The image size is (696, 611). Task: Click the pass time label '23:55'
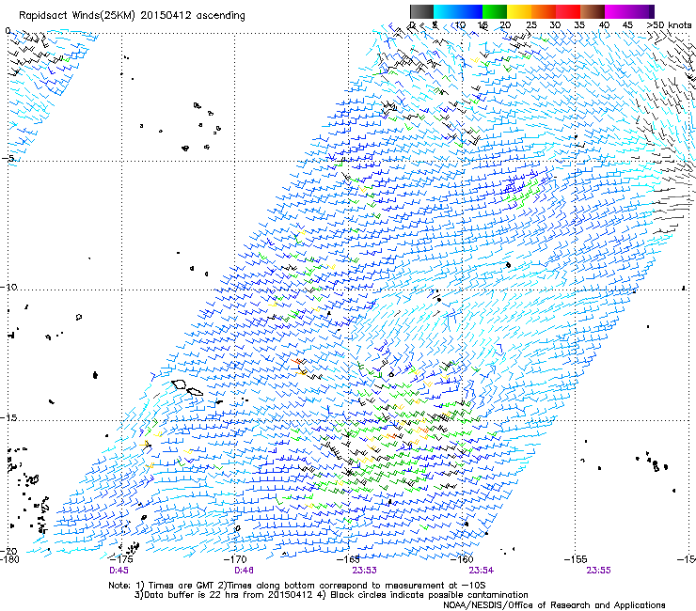[x=598, y=571]
